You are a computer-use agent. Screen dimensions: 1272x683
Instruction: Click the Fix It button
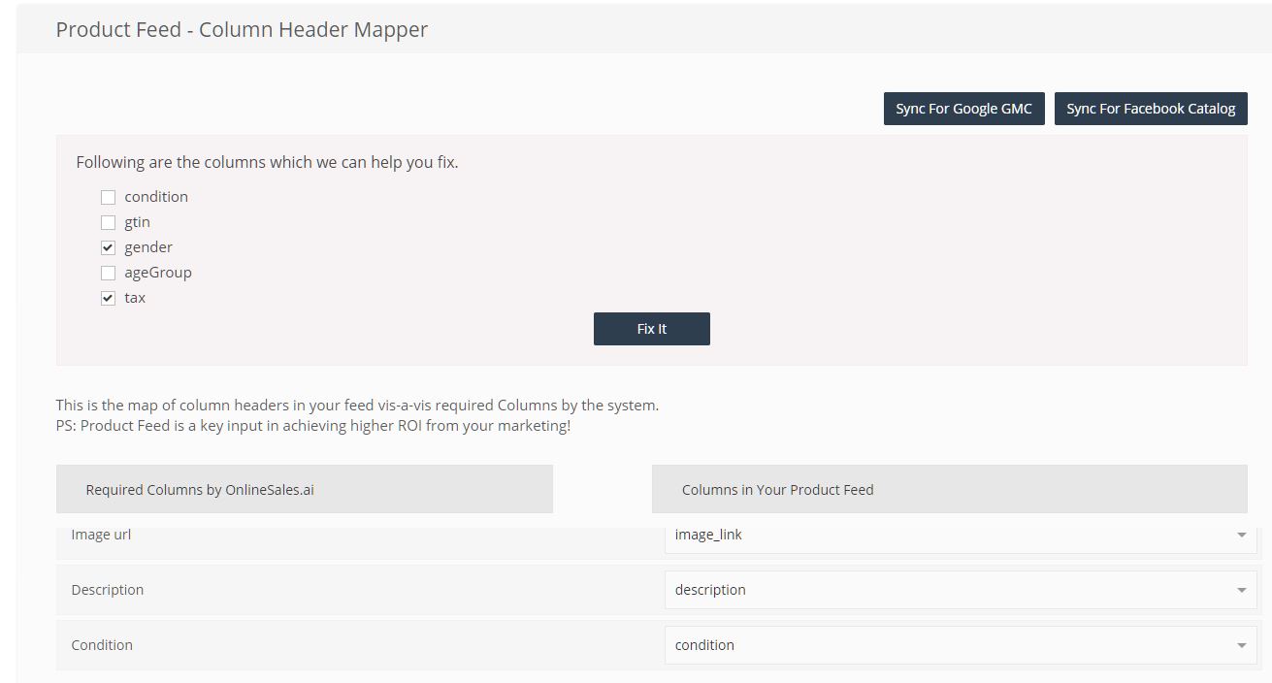coord(652,329)
